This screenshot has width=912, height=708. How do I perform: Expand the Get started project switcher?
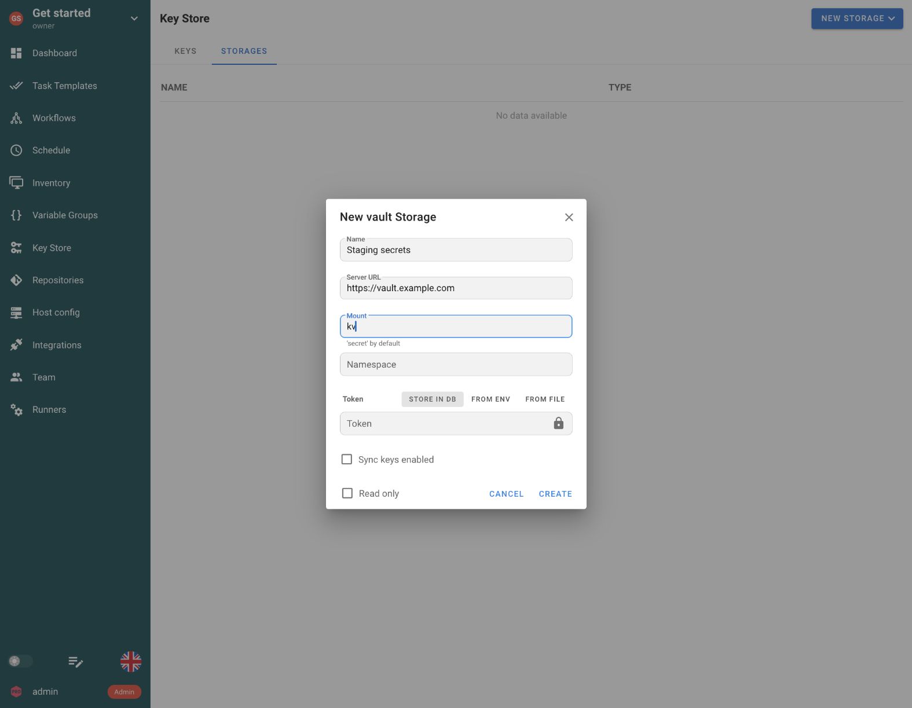click(x=134, y=19)
